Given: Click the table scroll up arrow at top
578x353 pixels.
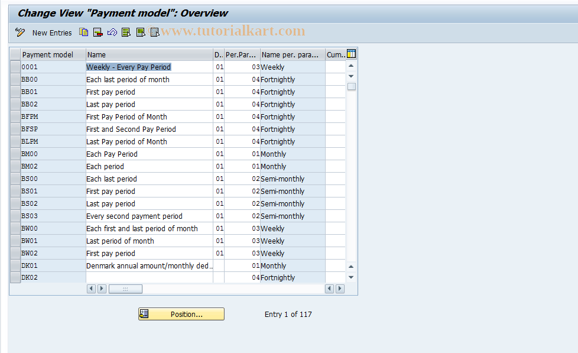Looking at the screenshot, I should [x=351, y=66].
